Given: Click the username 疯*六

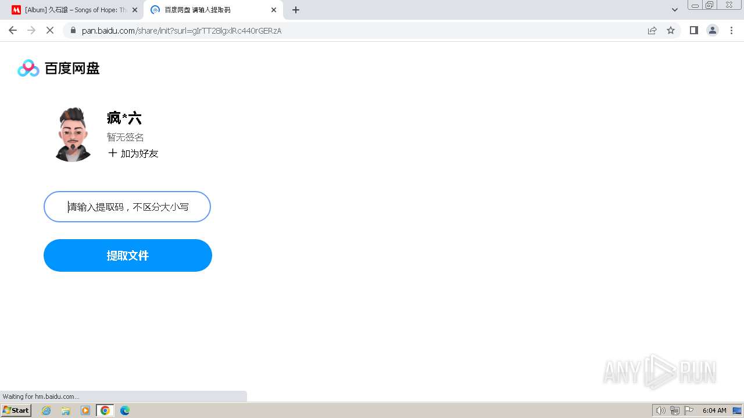Looking at the screenshot, I should point(124,118).
